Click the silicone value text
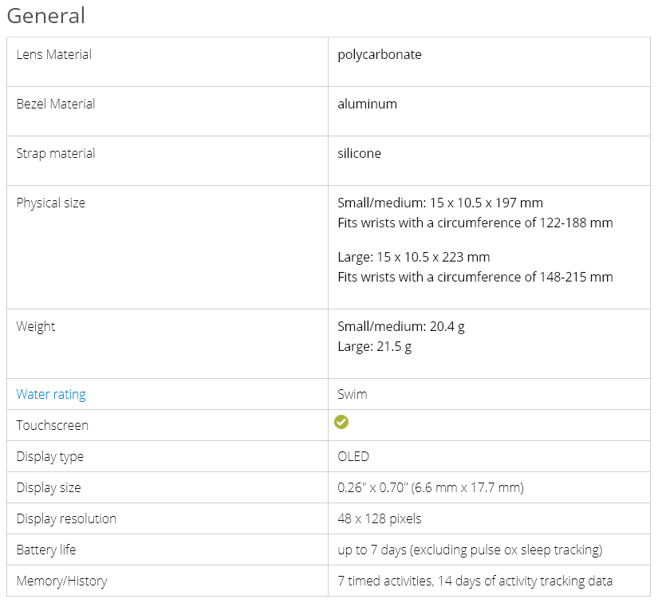Image resolution: width=658 pixels, height=603 pixels. [359, 153]
